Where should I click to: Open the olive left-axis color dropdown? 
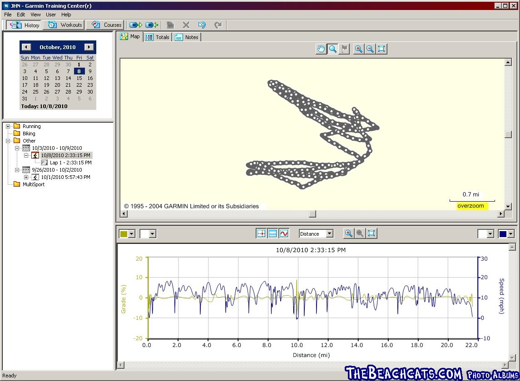[x=132, y=234]
